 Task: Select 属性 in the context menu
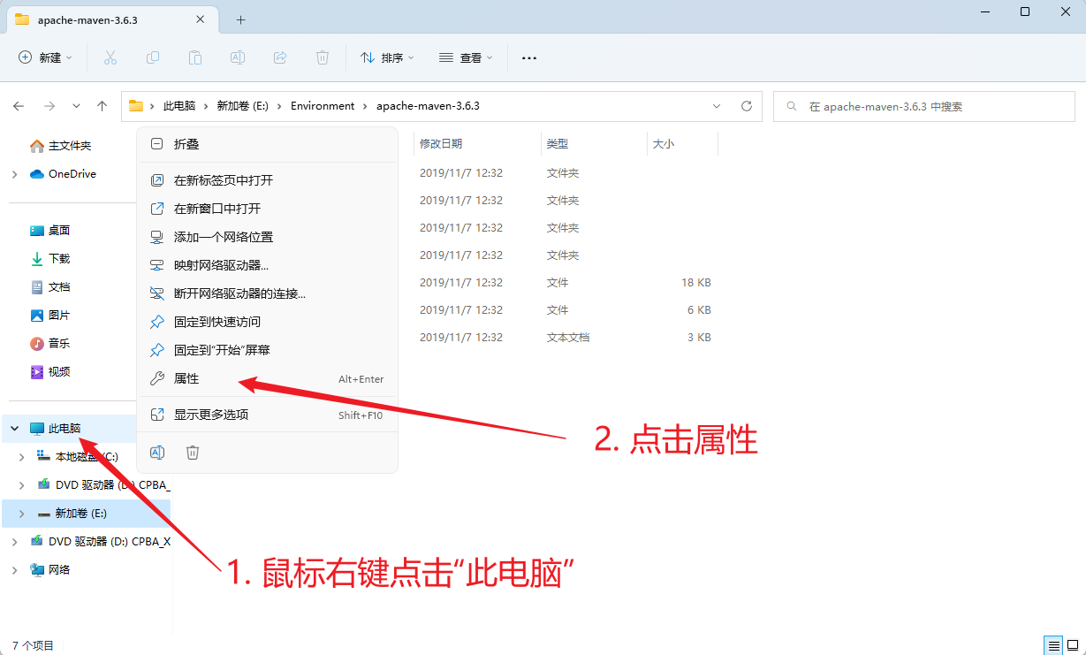click(x=186, y=378)
